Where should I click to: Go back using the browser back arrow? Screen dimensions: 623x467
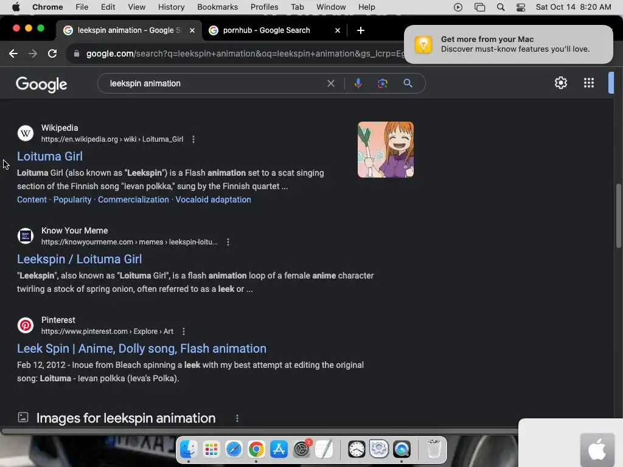pyautogui.click(x=13, y=54)
